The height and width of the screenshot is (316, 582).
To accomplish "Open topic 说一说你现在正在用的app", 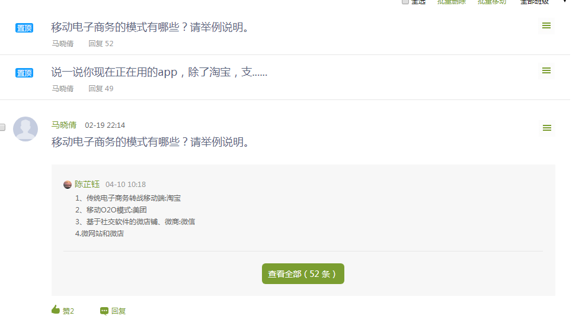I will (159, 72).
